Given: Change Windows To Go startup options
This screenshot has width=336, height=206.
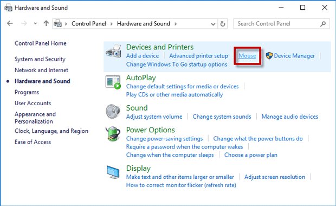Looking at the screenshot, I should click(x=177, y=65).
